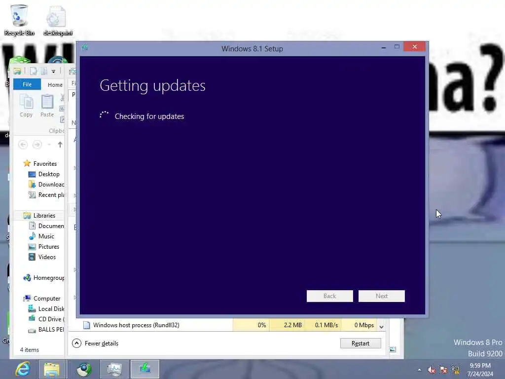Viewport: 505px width, 379px height.
Task: Click the Paste icon in Explorer ribbon
Action: (x=47, y=106)
